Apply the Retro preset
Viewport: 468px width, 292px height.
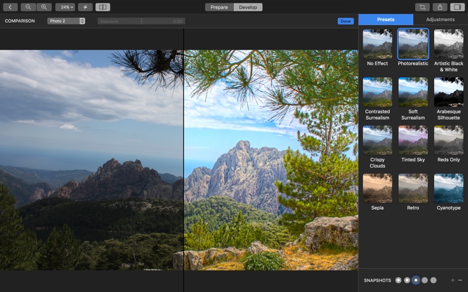tap(413, 188)
